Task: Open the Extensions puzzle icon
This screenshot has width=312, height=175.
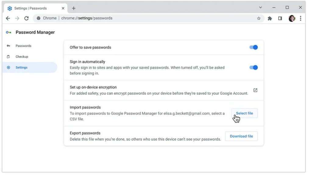Action: tap(270, 18)
